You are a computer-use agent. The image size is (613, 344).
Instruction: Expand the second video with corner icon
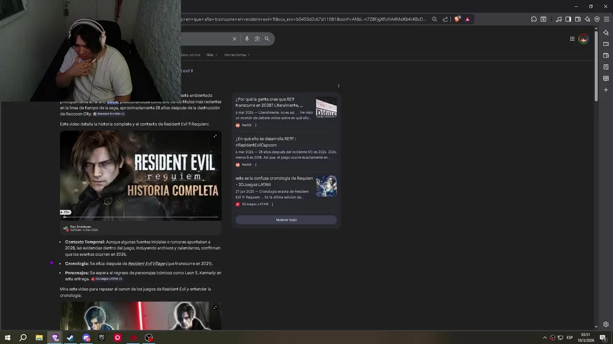215,307
